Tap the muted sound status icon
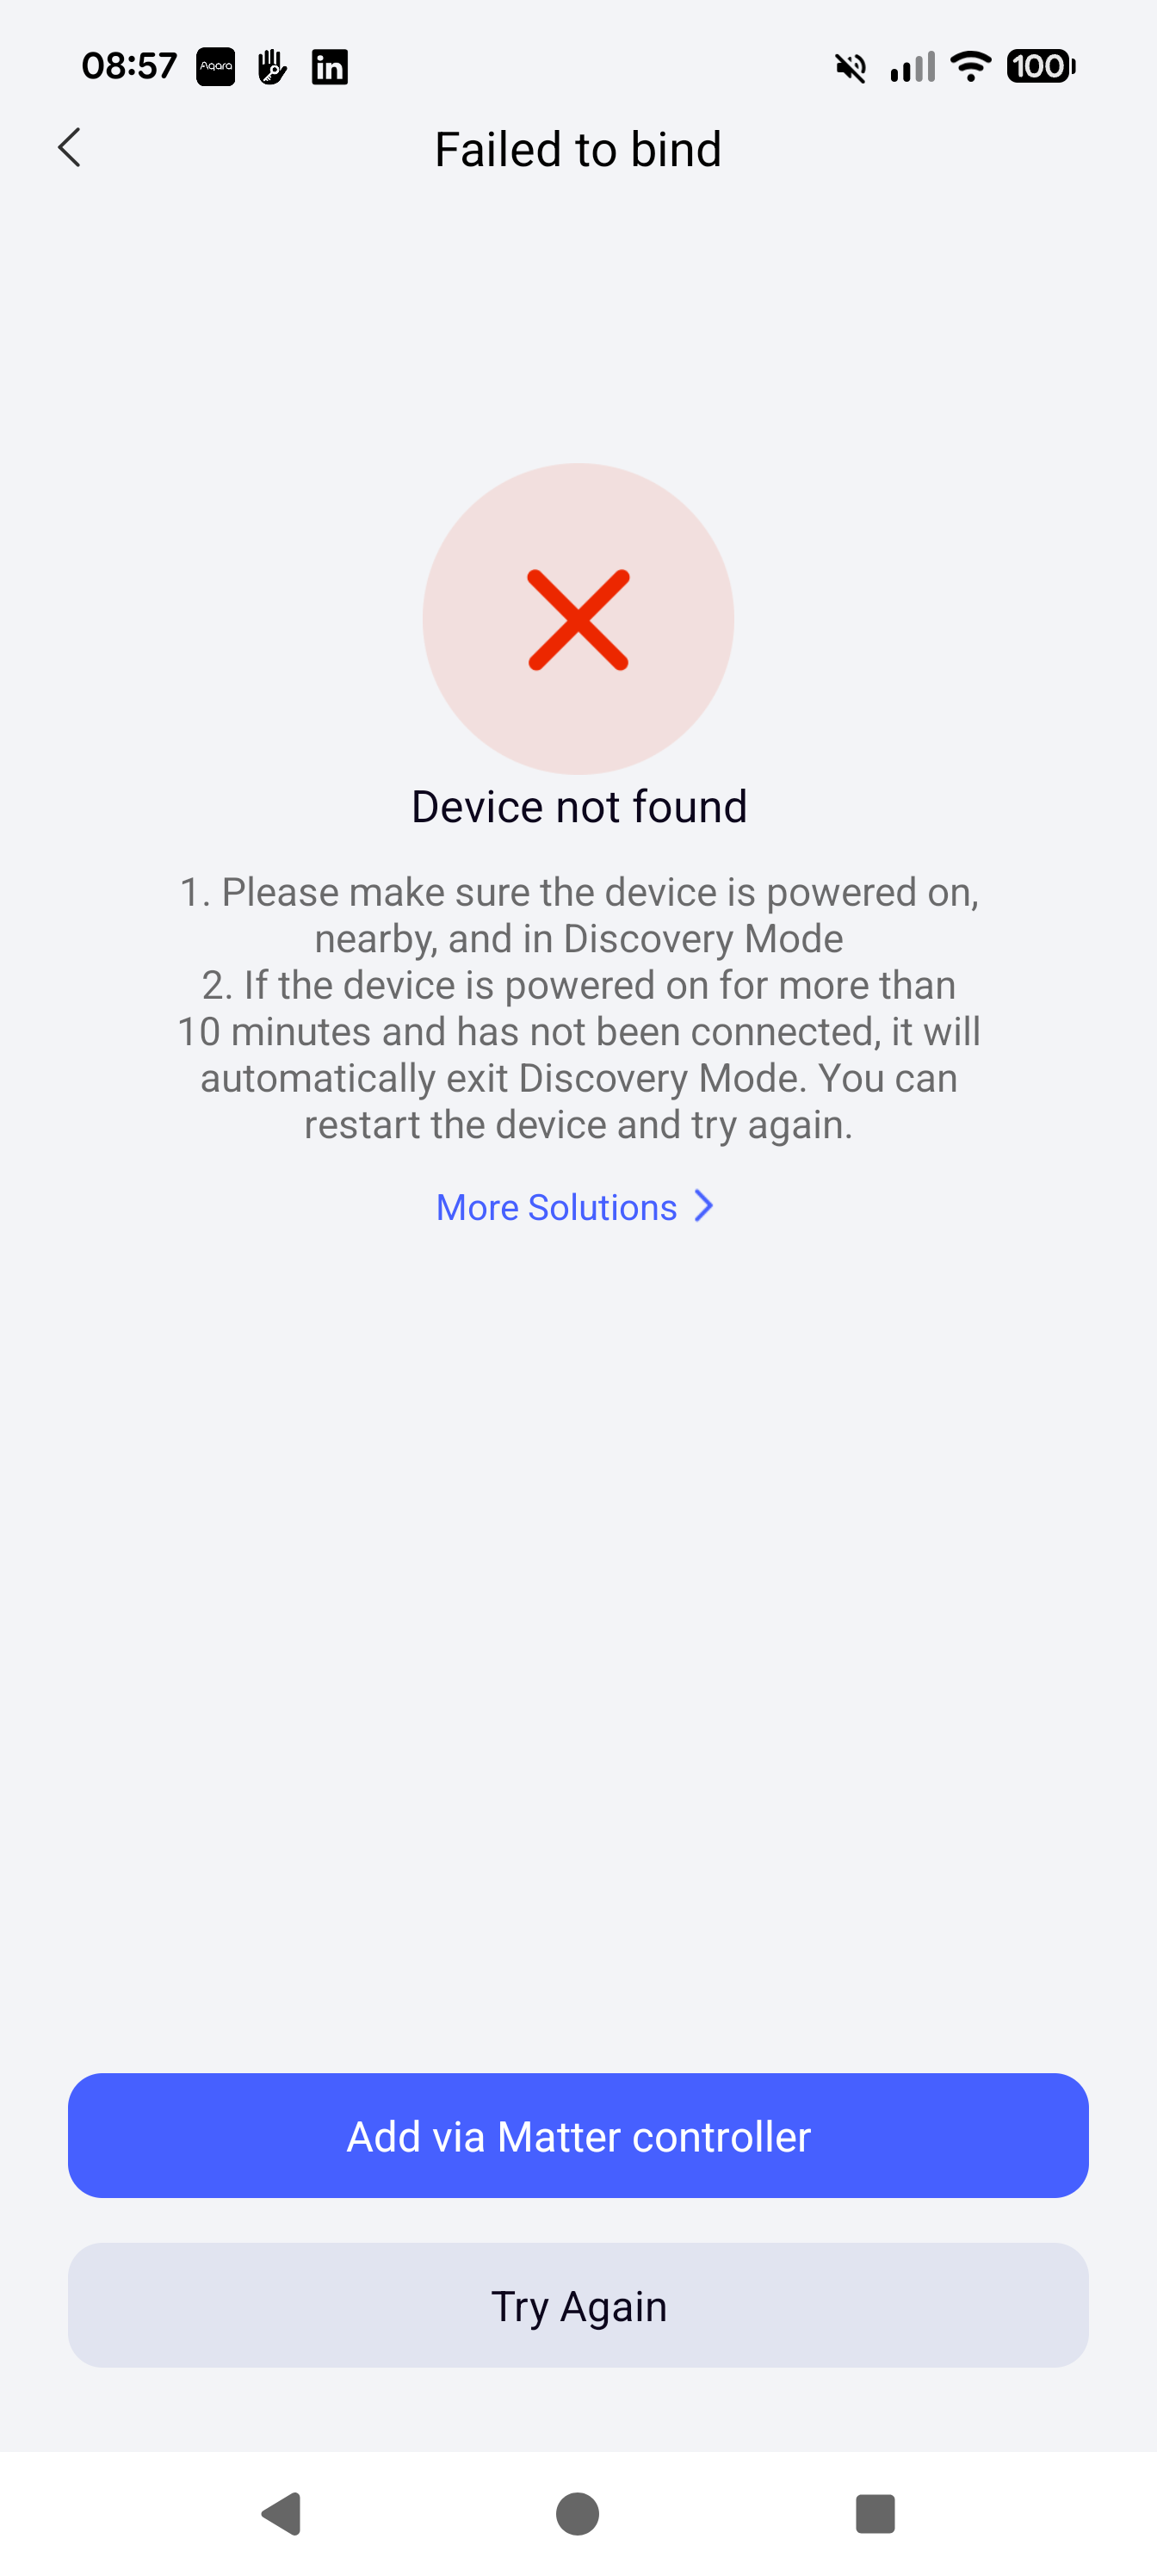 [850, 68]
